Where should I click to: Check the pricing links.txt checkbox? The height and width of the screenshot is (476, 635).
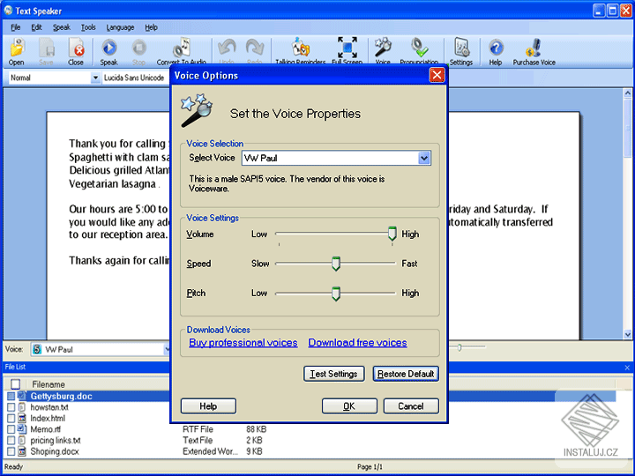click(11, 440)
